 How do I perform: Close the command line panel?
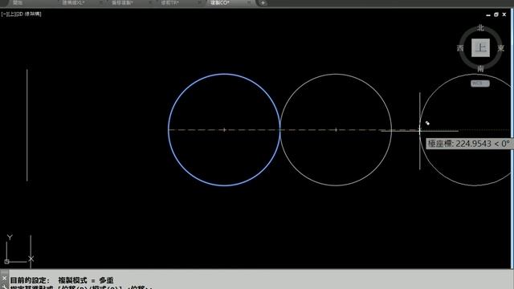click(x=4, y=279)
